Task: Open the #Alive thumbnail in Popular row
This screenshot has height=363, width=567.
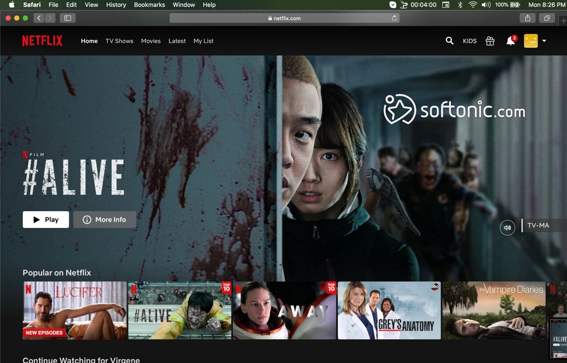Action: [180, 310]
